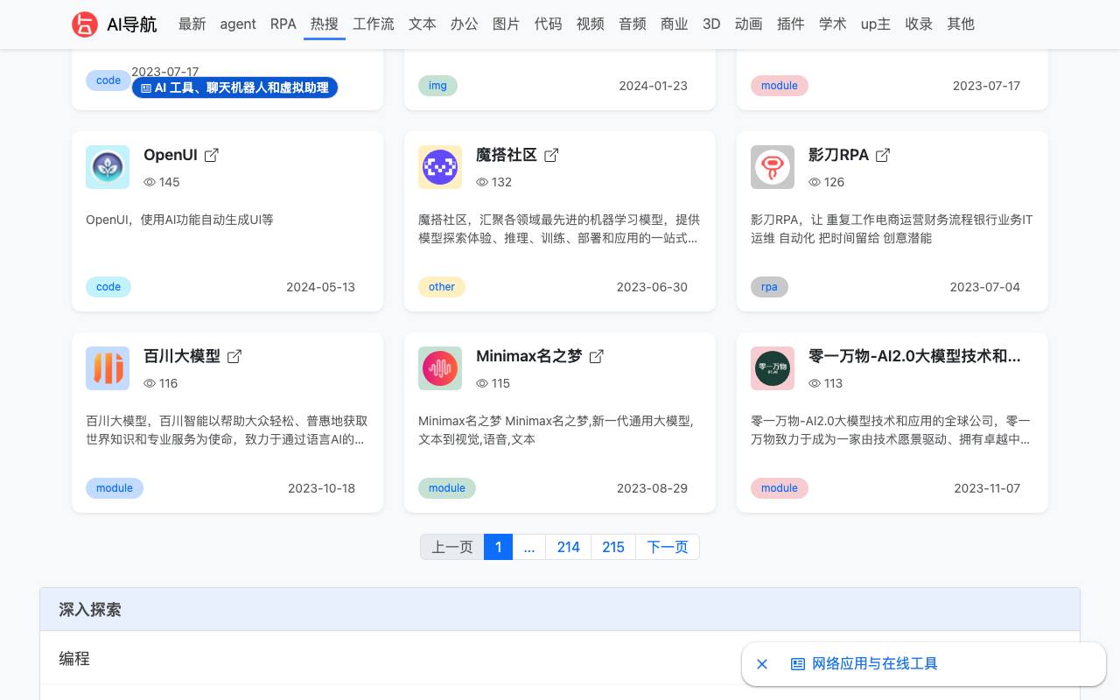Open the 网络应用与在线工具 link
This screenshot has width=1120, height=700.
[x=875, y=664]
